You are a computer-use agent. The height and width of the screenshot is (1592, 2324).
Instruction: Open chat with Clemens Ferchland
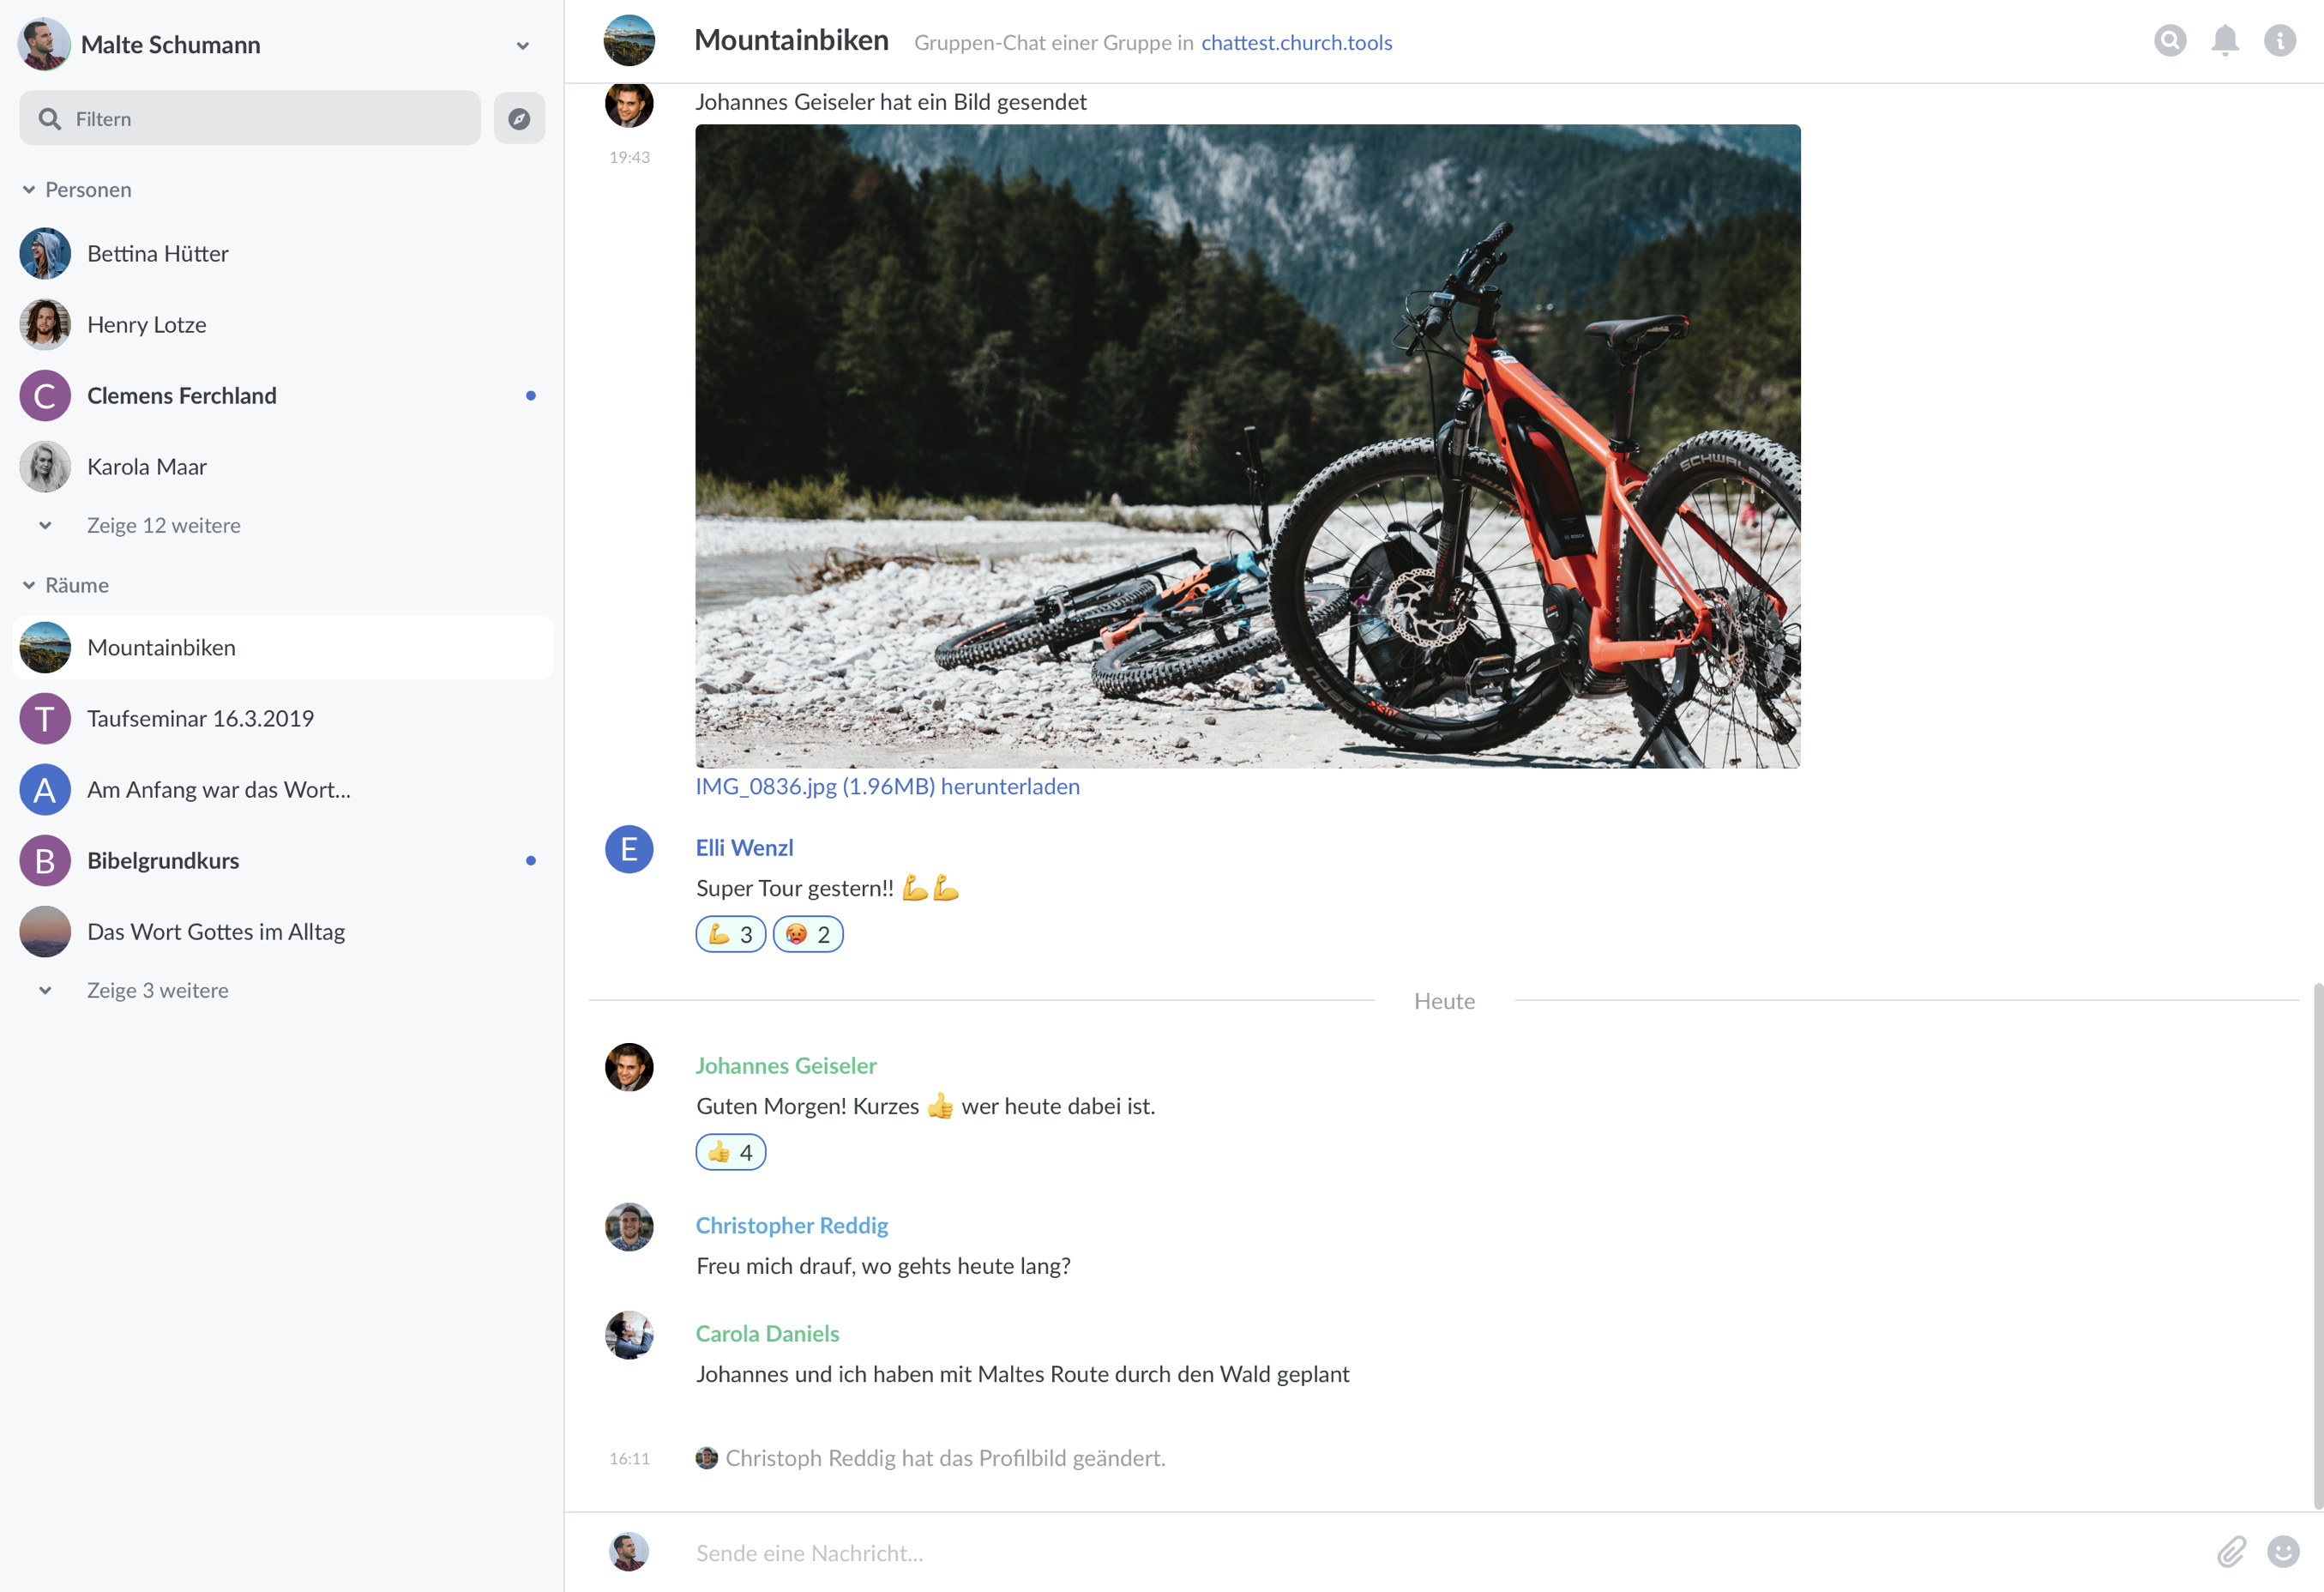[181, 396]
